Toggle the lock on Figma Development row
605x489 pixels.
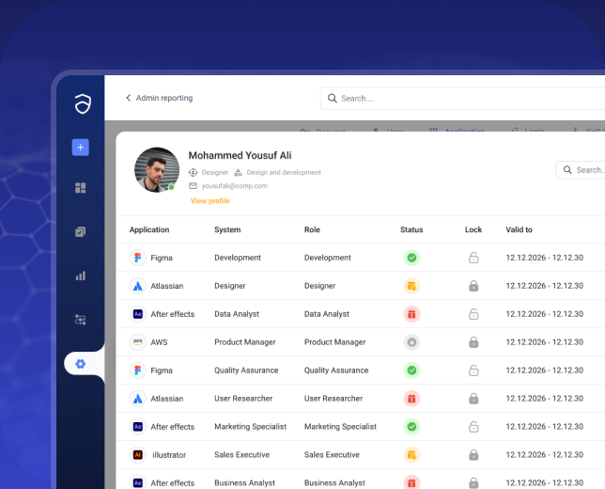[x=473, y=258]
